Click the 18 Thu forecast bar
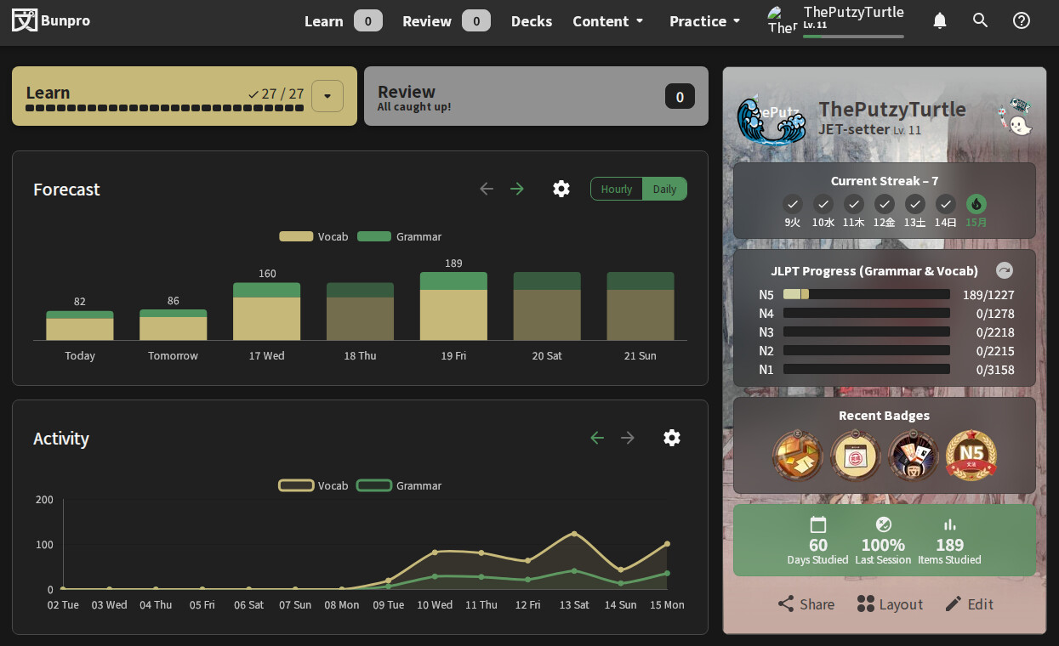1059x646 pixels. coord(361,311)
